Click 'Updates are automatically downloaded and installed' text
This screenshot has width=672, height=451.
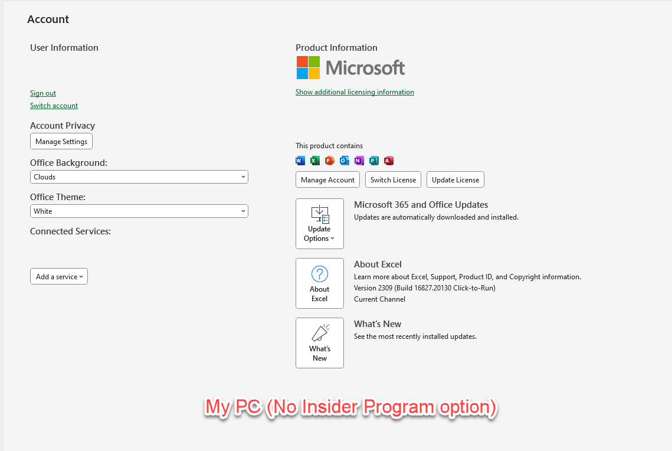tap(436, 217)
